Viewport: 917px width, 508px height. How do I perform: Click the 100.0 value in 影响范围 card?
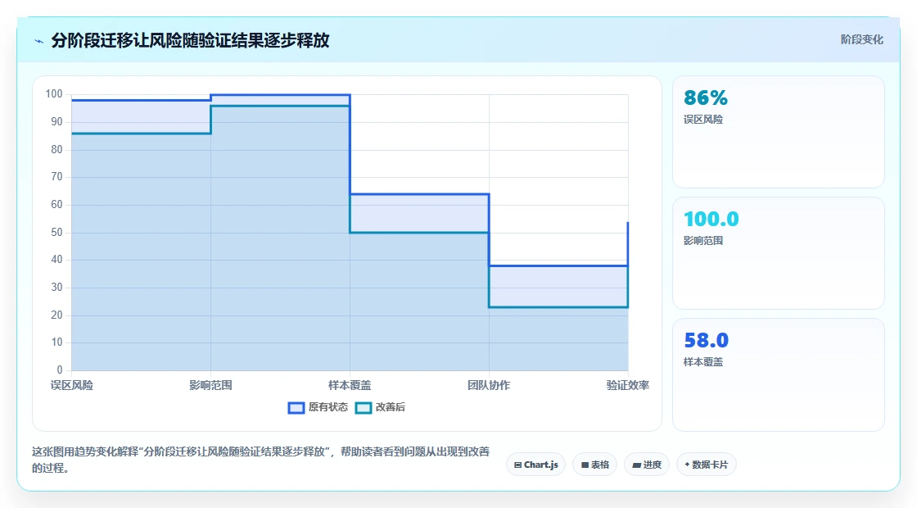tap(711, 219)
